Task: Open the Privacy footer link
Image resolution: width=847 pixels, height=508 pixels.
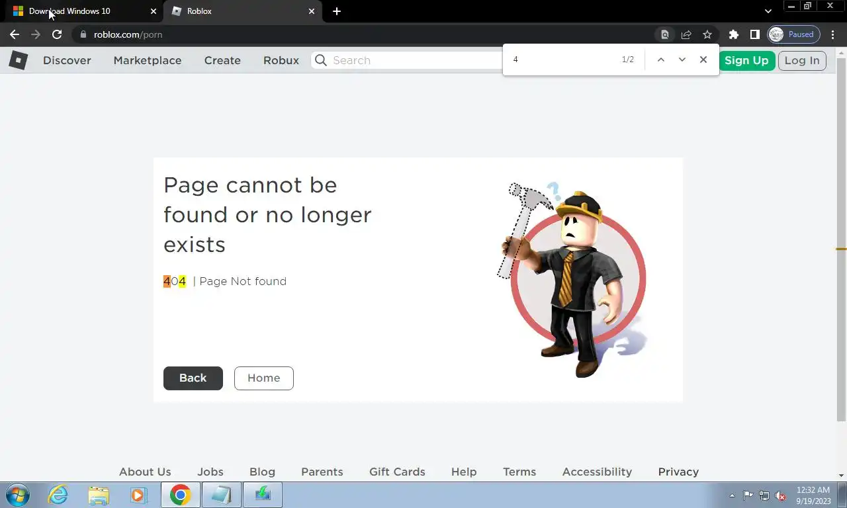Action: coord(678,472)
